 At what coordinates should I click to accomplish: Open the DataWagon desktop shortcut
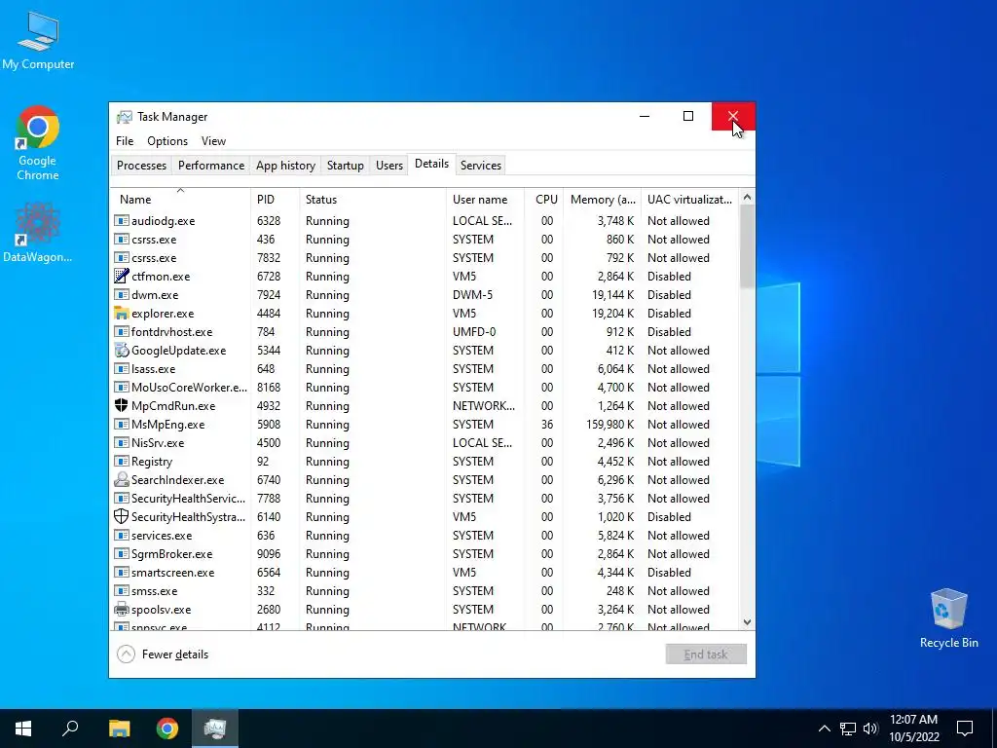tap(38, 232)
